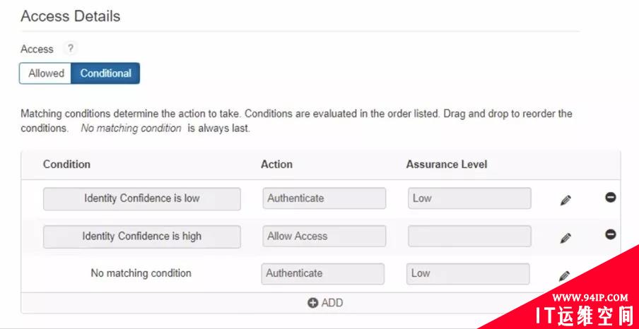
Task: Edit the No matching condition row
Action: 565,276
